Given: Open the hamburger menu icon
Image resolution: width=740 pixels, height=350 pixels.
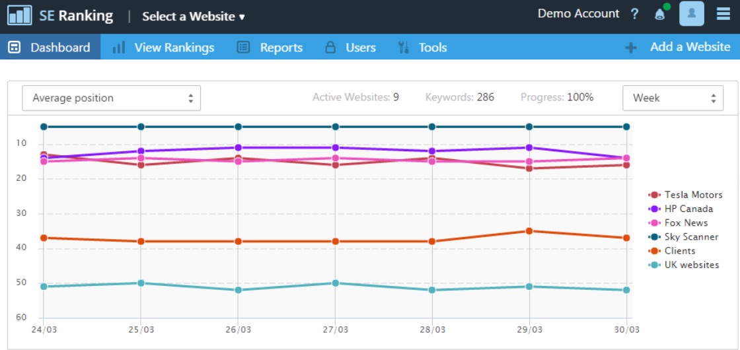Looking at the screenshot, I should [x=723, y=14].
